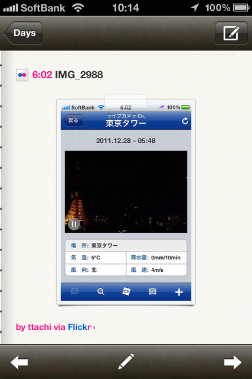Tap the magnifier search icon in the blue toolbar
The image size is (252, 379).
tap(101, 292)
